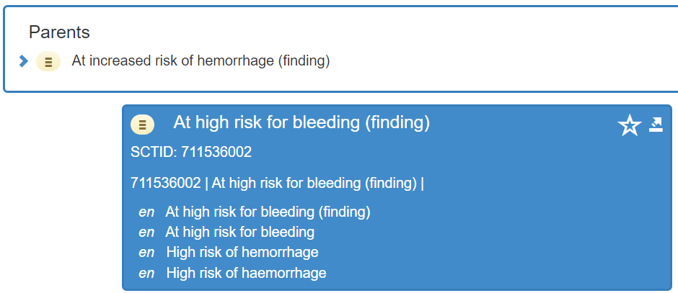
Task: Click the en label beside High risk of hemorrhage
Action: tap(146, 253)
